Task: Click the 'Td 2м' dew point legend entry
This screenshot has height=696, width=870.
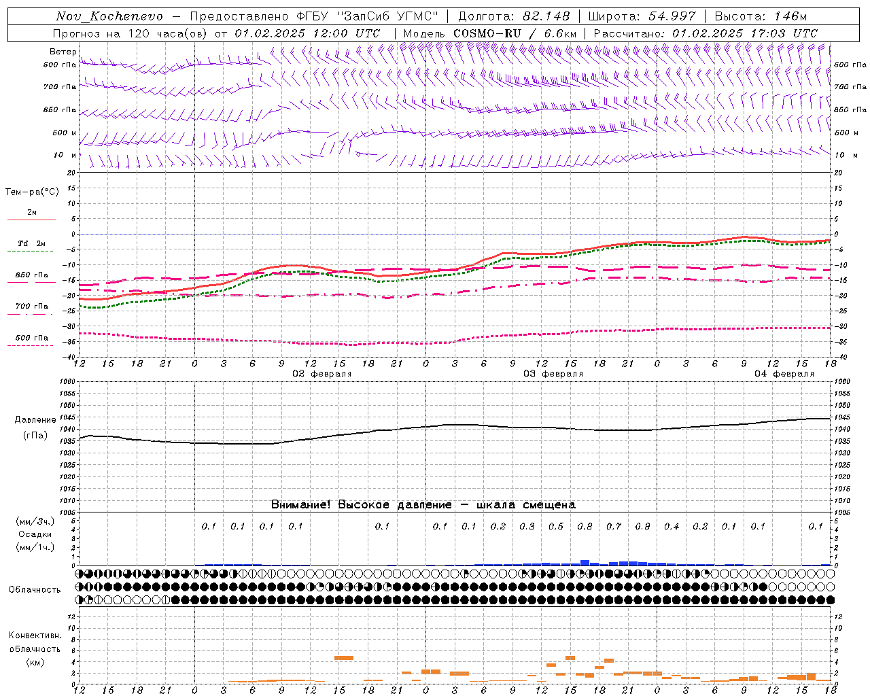Action: [32, 243]
